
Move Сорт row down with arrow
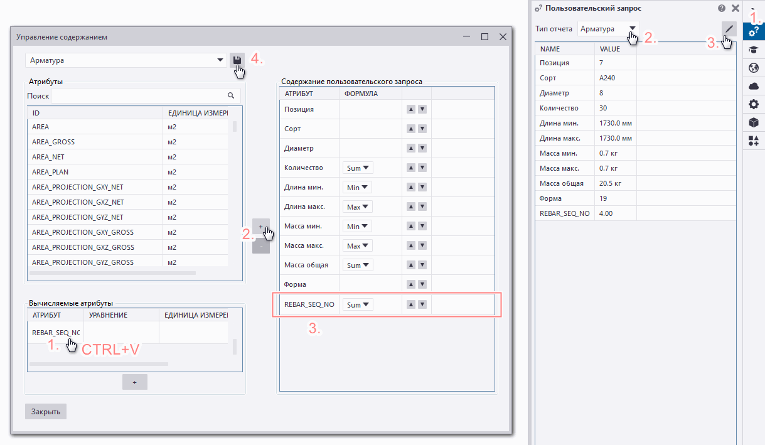pos(422,129)
